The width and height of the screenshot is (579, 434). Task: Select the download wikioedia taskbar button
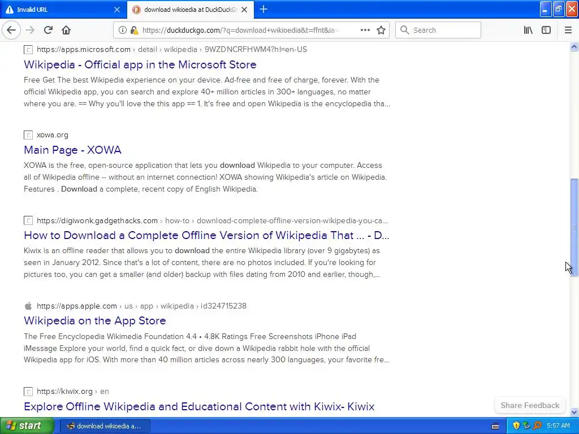105,426
